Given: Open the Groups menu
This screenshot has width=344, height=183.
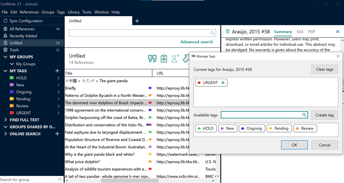Looking at the screenshot, I should pos(48,12).
